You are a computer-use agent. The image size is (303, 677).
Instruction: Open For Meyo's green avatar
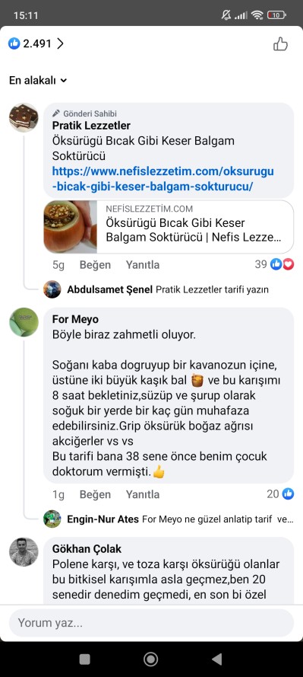(24, 322)
